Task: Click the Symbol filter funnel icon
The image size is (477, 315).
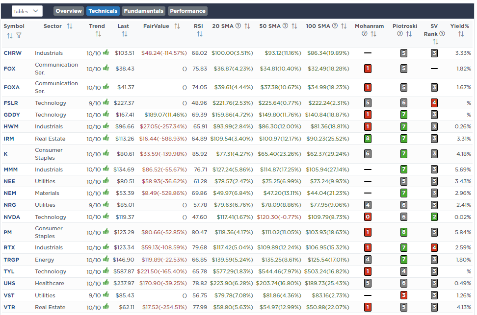Action: pyautogui.click(x=19, y=36)
